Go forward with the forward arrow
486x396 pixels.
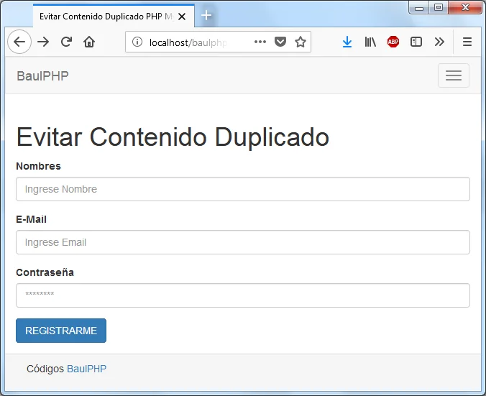(x=43, y=42)
